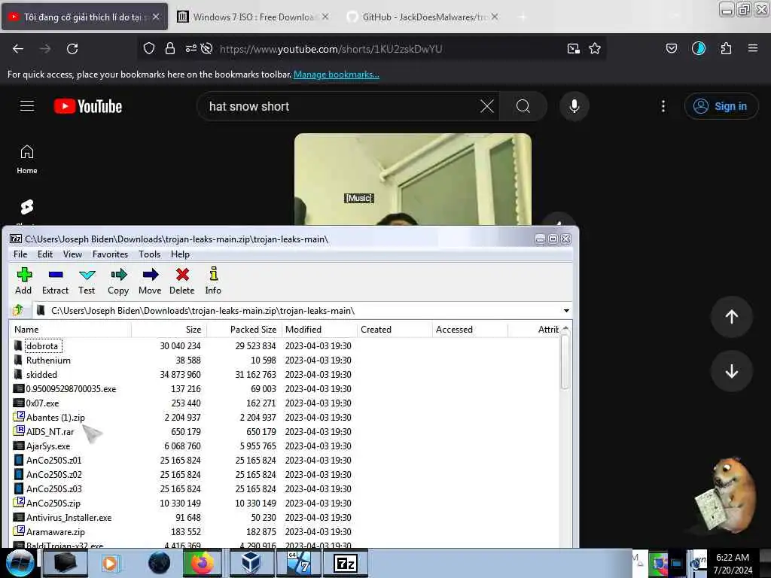Select the Antivirus_Installer.exe file
771x578 pixels.
(x=69, y=517)
